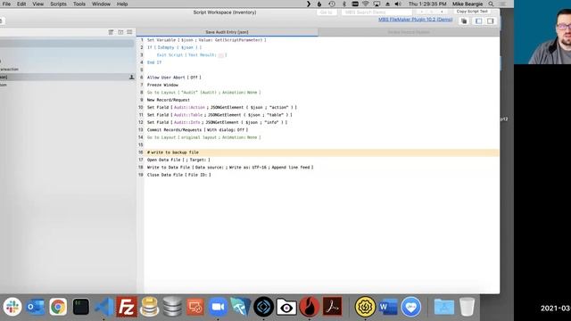Open Zoom from the dock

pyautogui.click(x=218, y=307)
